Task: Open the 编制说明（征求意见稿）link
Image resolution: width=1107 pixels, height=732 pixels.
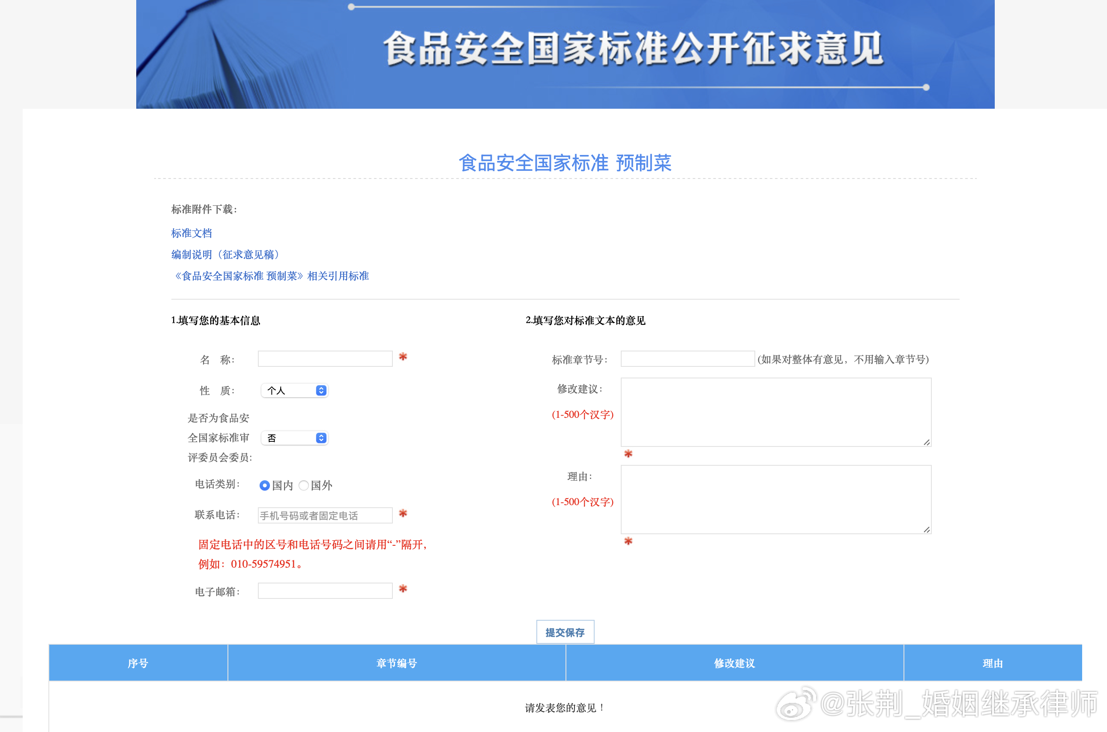Action: (225, 254)
